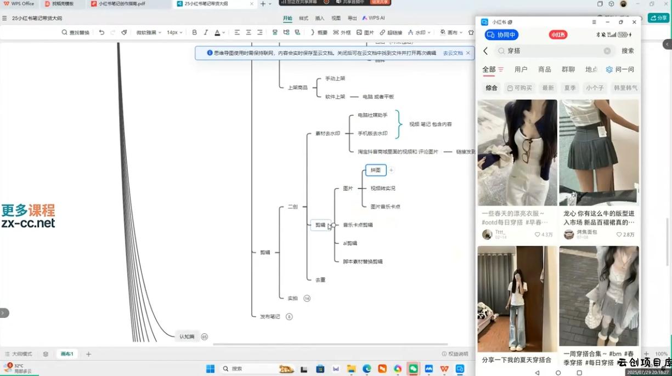The width and height of the screenshot is (672, 376).
Task: Click the undo arrow in the toolbar
Action: click(101, 32)
